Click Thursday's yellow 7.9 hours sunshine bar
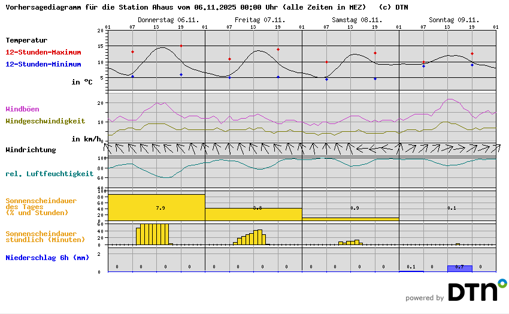 (x=156, y=207)
